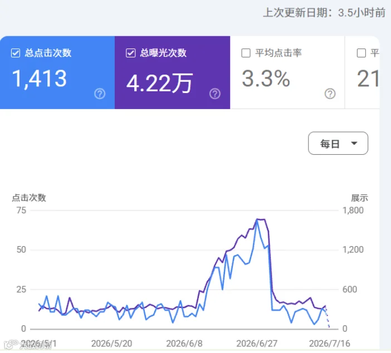
Task: Click the 2026/6/27 date axis label
Action: click(x=257, y=344)
